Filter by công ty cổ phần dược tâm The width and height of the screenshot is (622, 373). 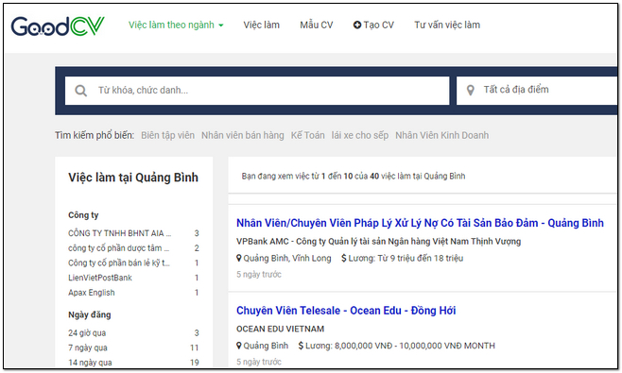point(133,248)
